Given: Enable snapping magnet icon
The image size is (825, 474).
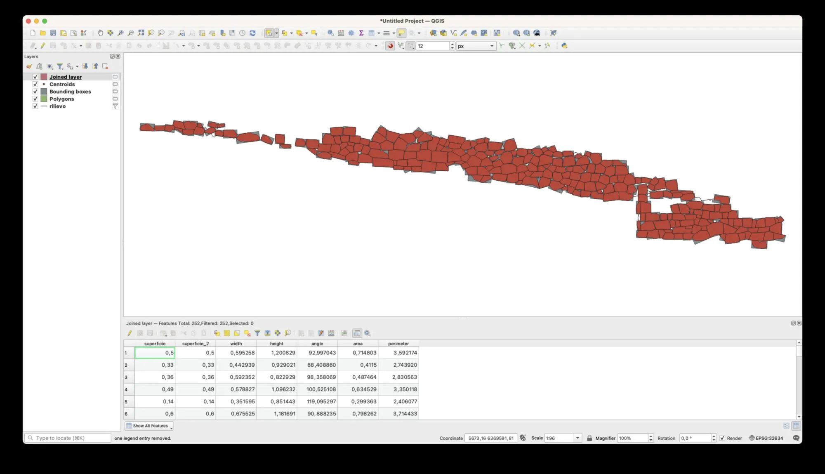Looking at the screenshot, I should (390, 46).
